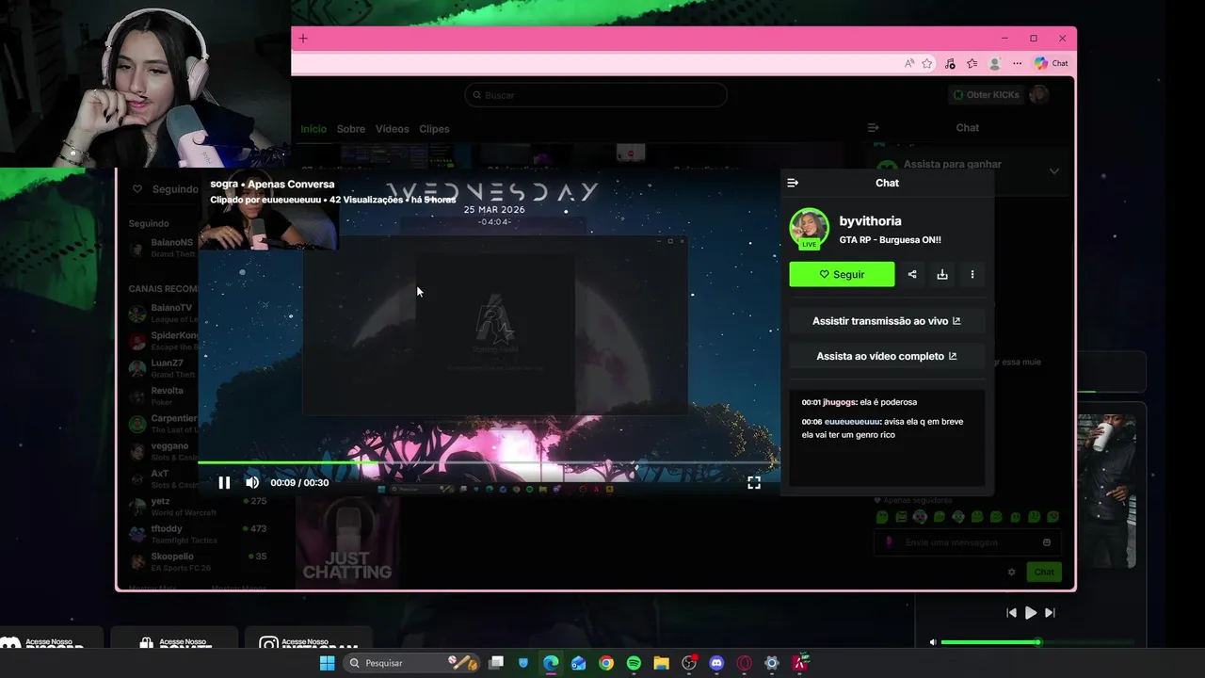Pause the clip playback
Screen dimensions: 1205x678
[x=224, y=482]
